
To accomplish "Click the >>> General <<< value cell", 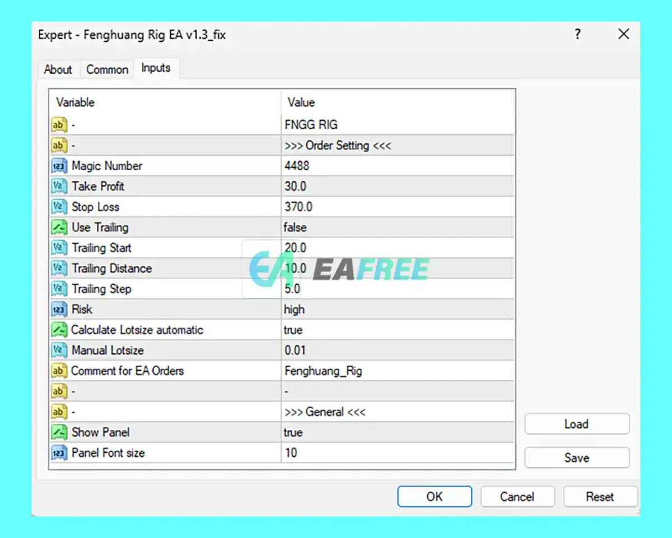I will point(398,412).
